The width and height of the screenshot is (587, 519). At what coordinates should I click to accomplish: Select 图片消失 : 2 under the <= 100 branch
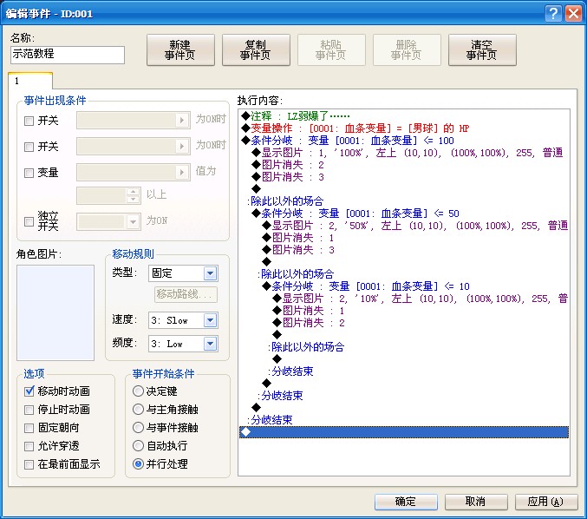pos(403,165)
